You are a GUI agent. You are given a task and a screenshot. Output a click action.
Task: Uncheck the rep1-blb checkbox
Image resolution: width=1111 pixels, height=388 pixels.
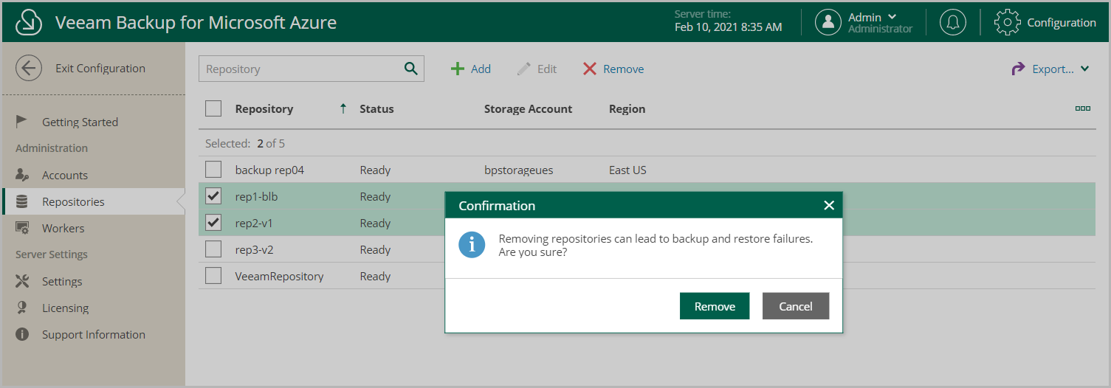[x=213, y=196]
